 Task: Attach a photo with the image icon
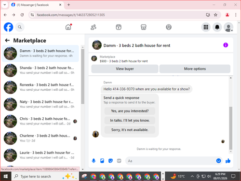(x=102, y=161)
